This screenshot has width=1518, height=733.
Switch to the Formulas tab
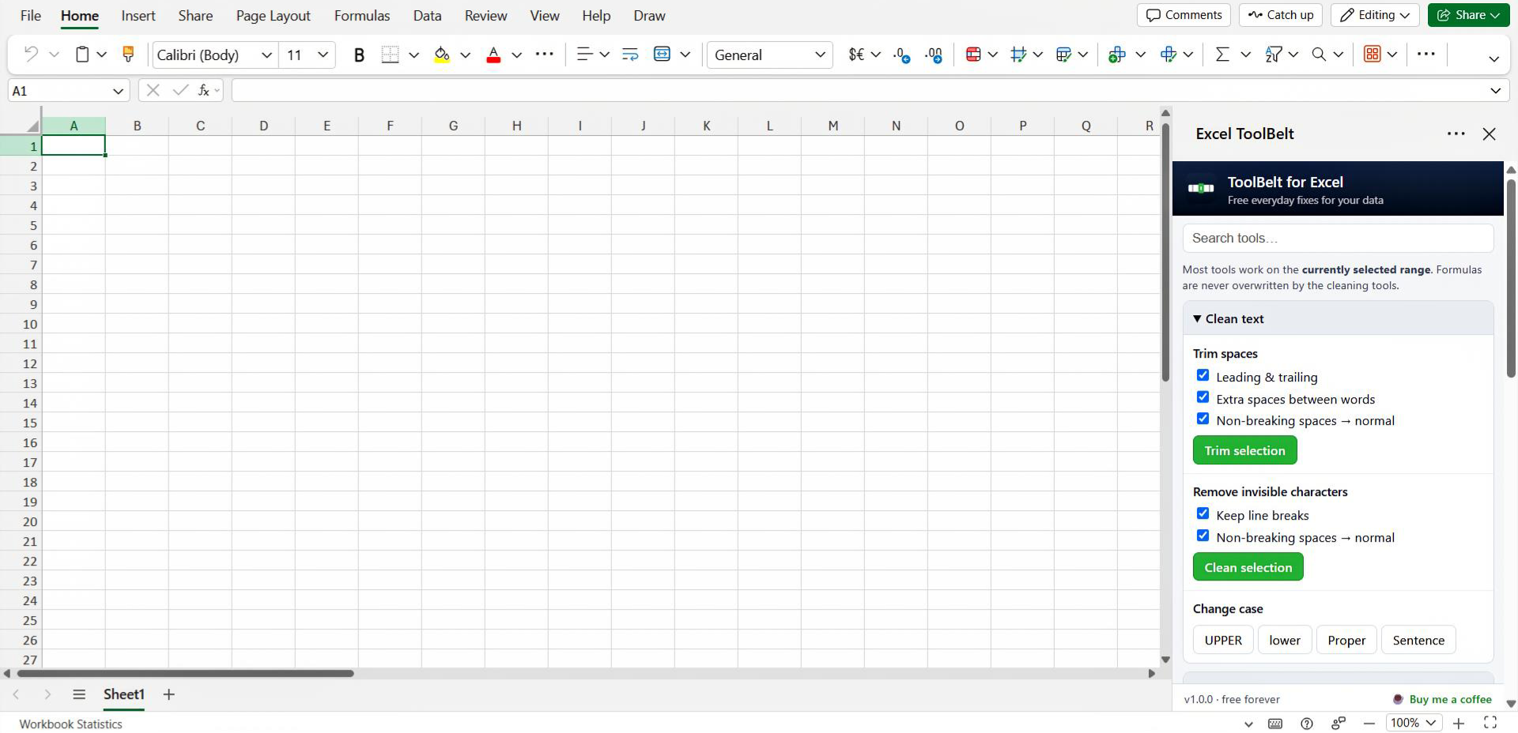point(362,16)
